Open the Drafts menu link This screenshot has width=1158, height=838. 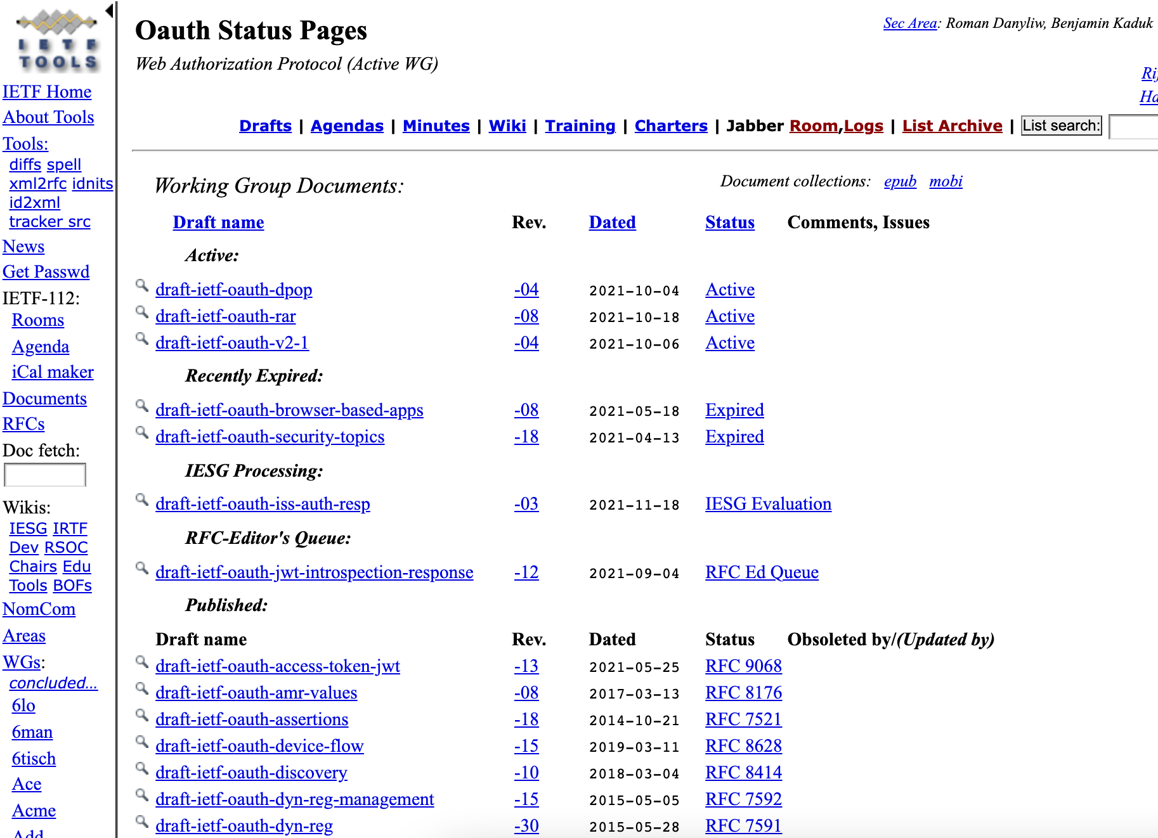266,126
